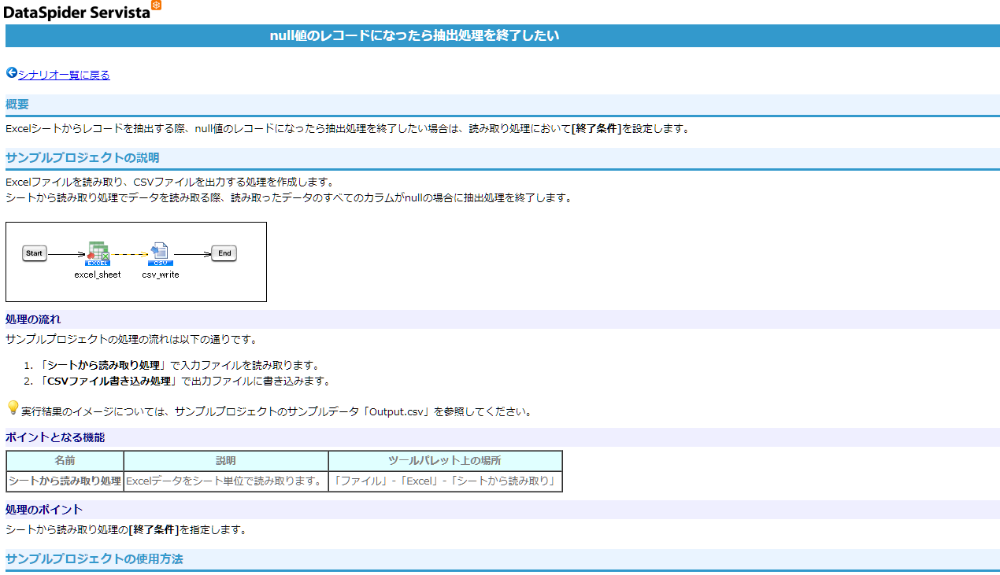Click the 名前 column header in the table
The height and width of the screenshot is (575, 1000).
pyautogui.click(x=65, y=461)
